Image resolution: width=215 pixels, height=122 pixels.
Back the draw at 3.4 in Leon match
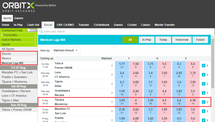(150, 74)
